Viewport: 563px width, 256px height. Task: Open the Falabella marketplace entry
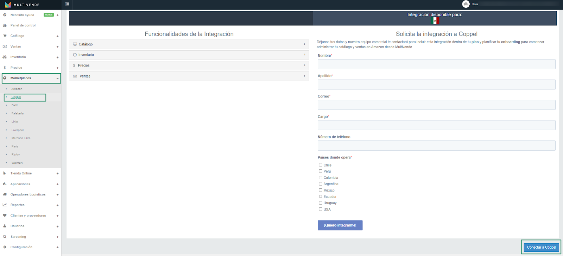[x=18, y=113]
